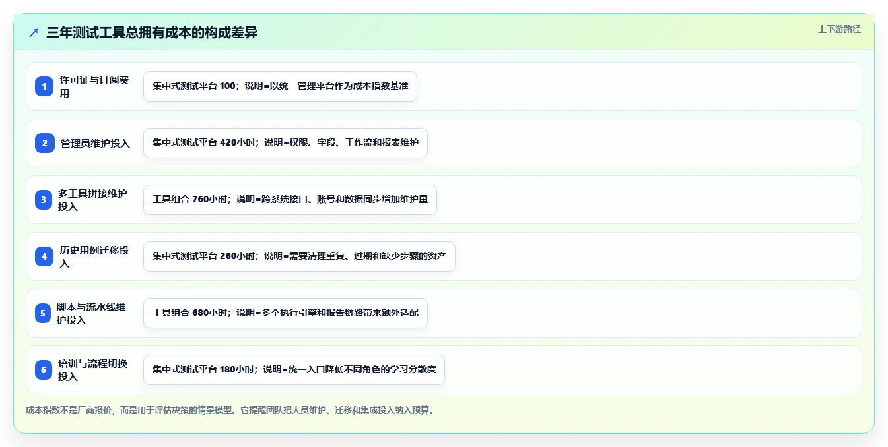The height and width of the screenshot is (447, 888).
Task: Select step number 4 badge
Action: [44, 256]
